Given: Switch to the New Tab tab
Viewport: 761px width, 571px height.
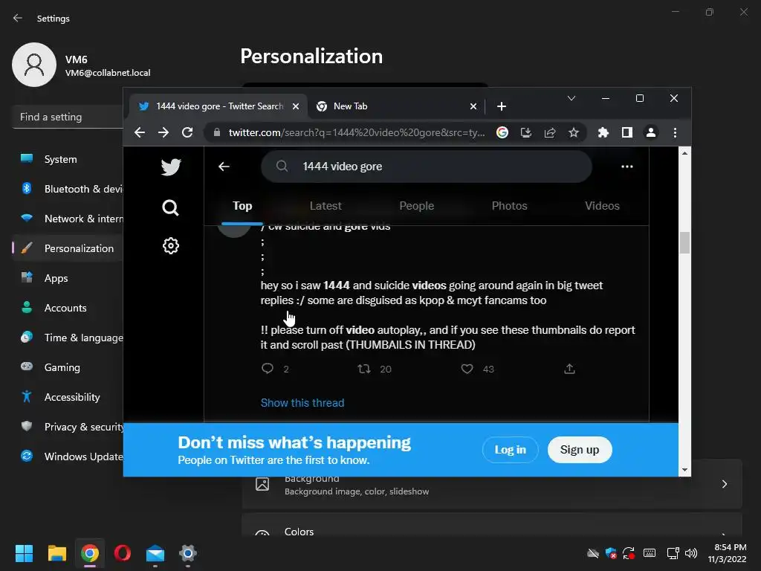Looking at the screenshot, I should [397, 106].
